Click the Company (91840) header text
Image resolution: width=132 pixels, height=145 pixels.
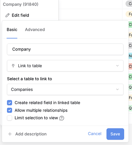21,4
